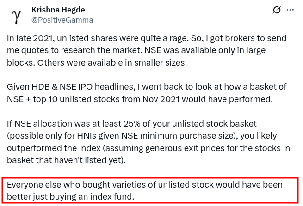Click the gamma symbol profile avatar
Viewport: 303px width, 206px height.
tap(17, 16)
